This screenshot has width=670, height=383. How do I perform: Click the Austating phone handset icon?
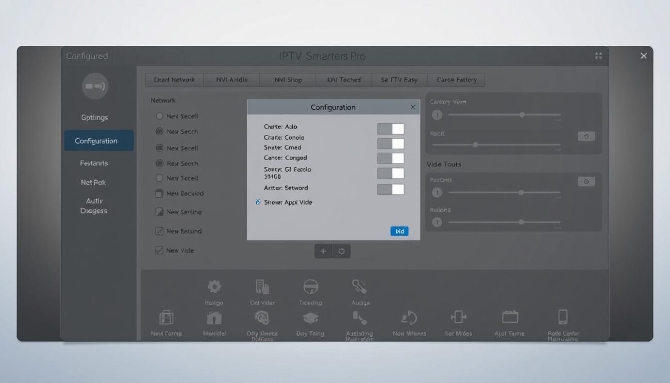click(x=359, y=317)
